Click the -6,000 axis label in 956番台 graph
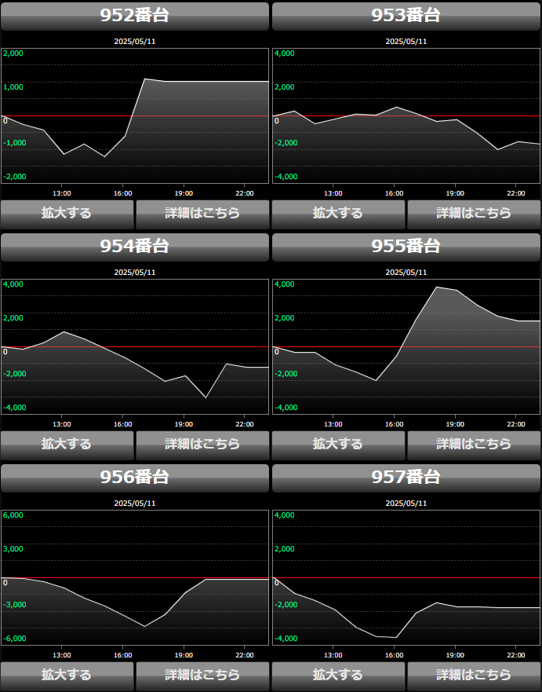This screenshot has height=692, width=542. pos(15,638)
